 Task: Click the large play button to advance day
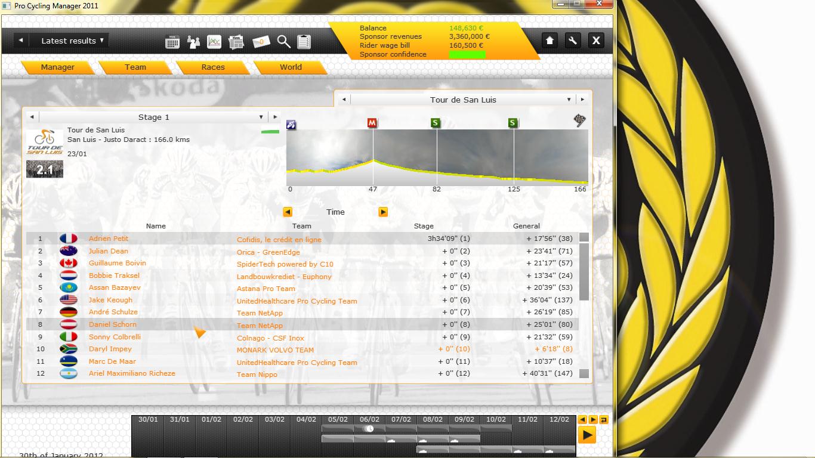[587, 435]
